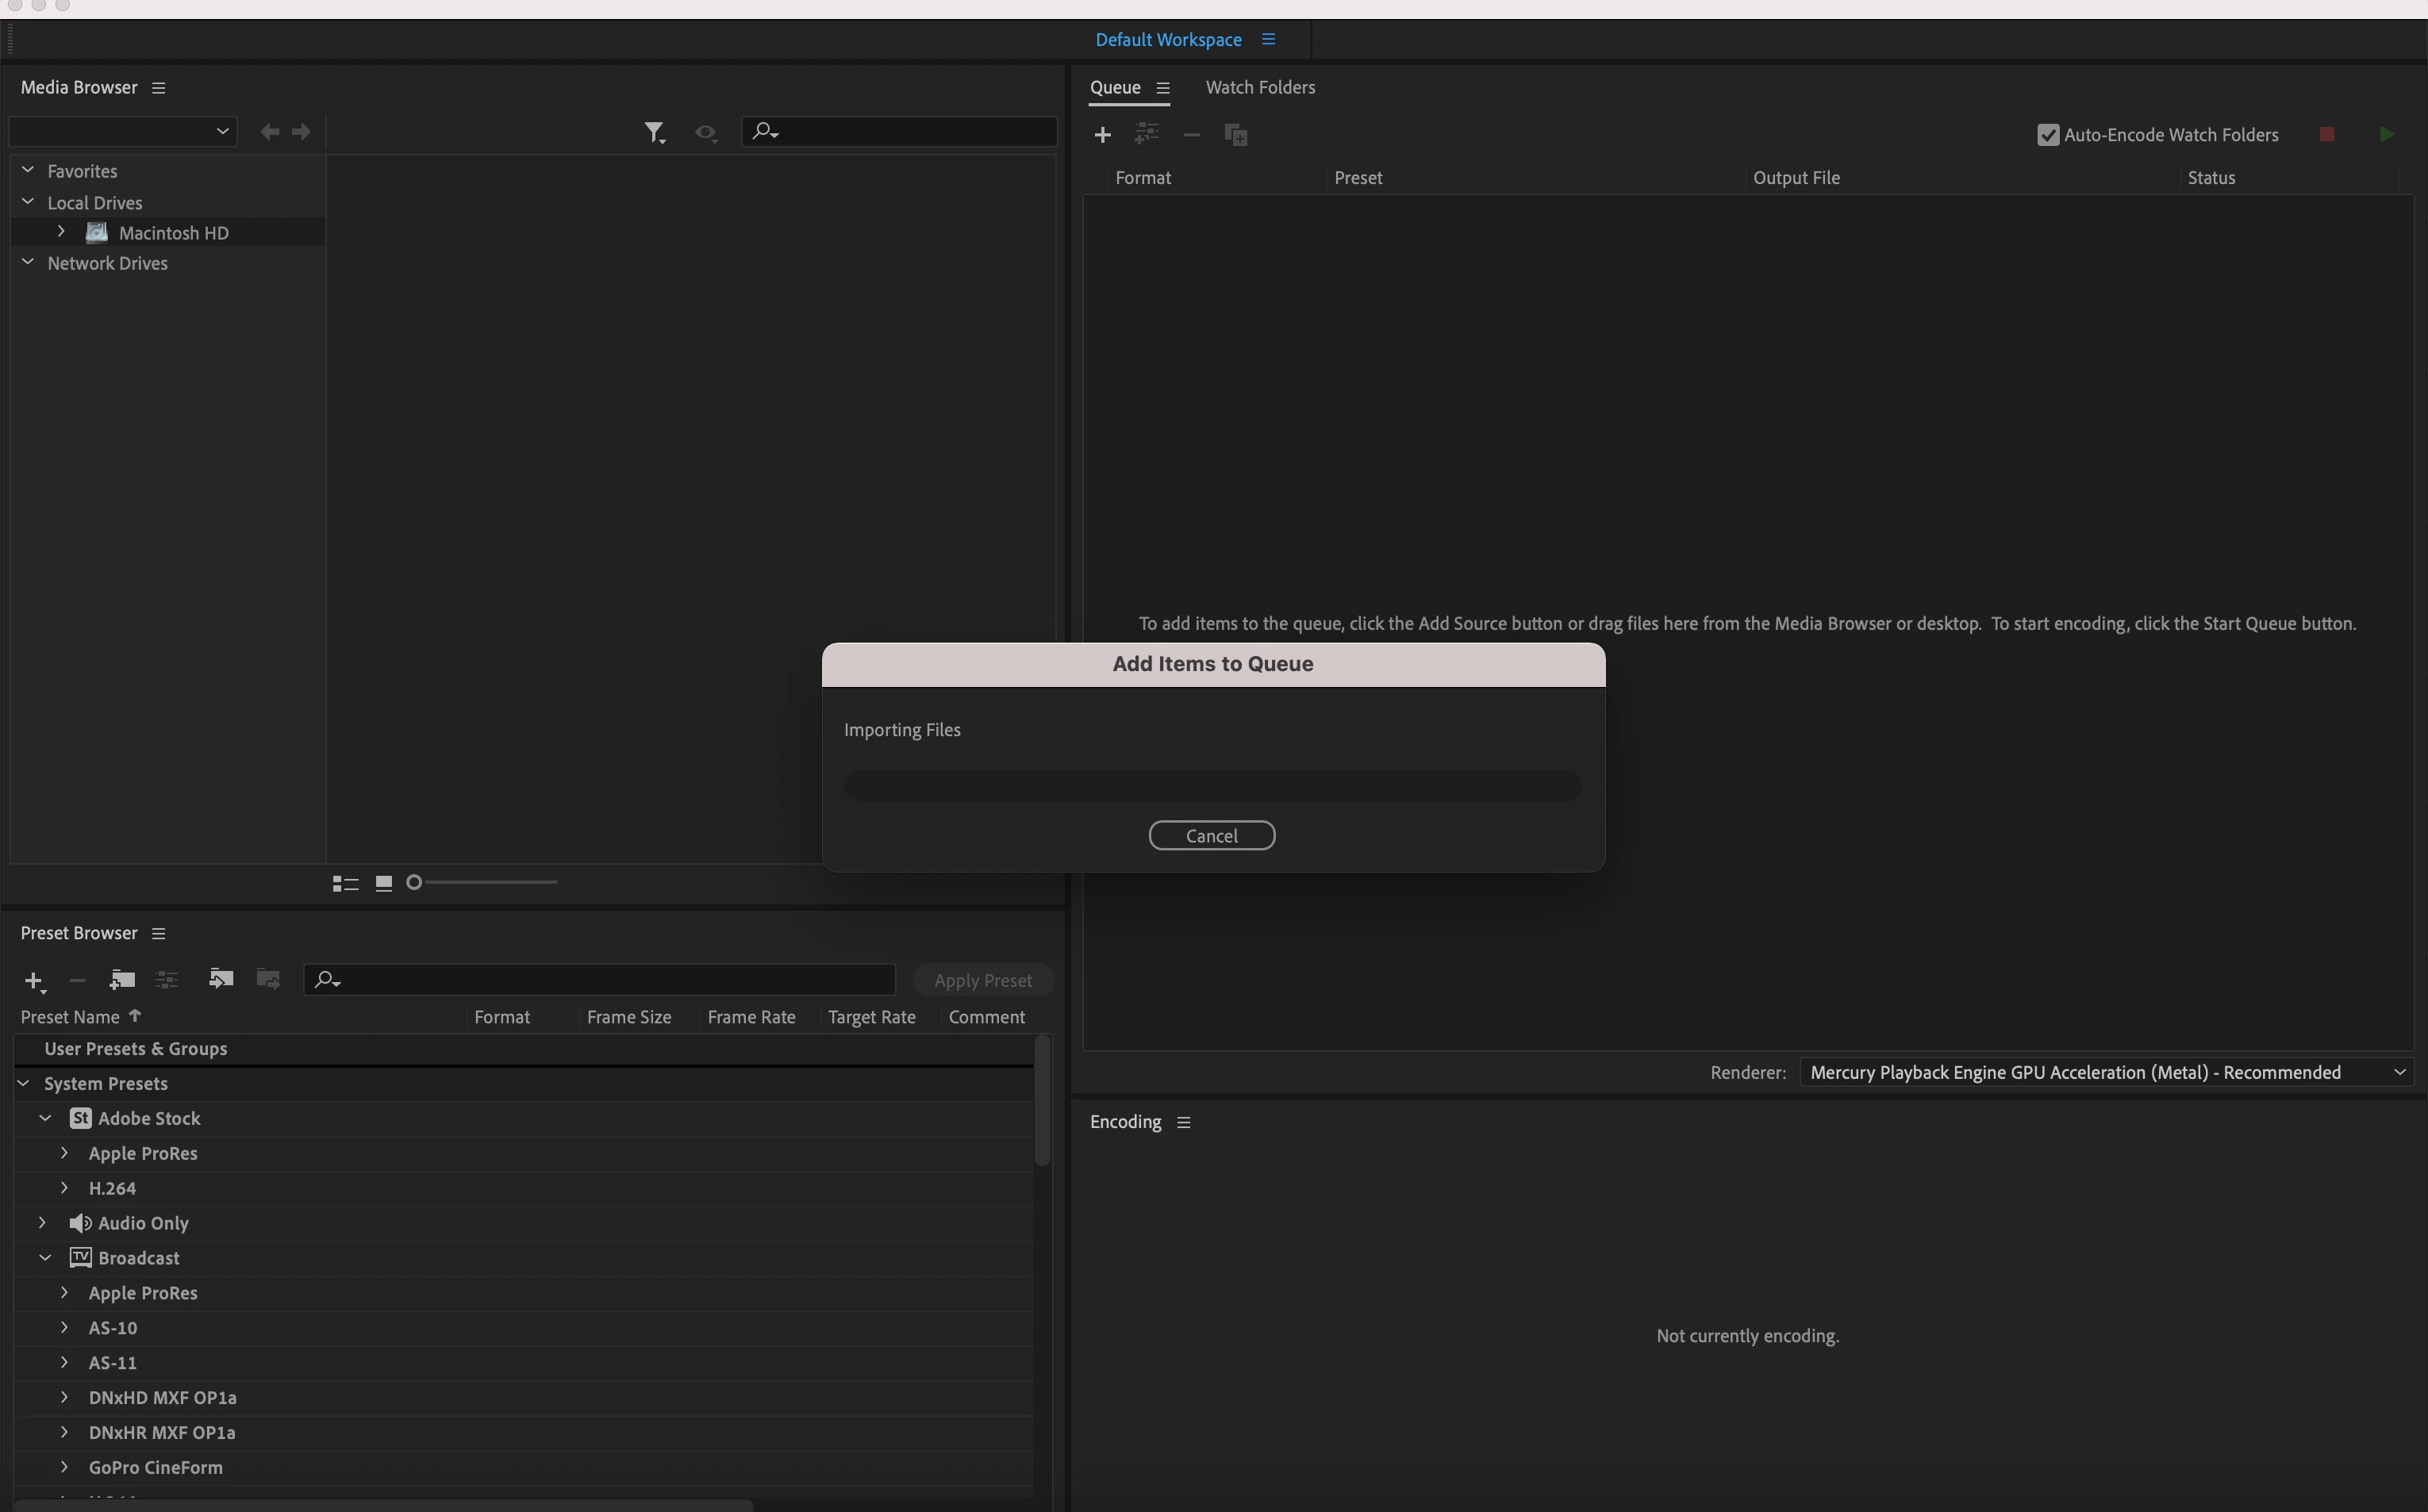
Task: Switch to the Watch Folders tab
Action: tap(1260, 87)
